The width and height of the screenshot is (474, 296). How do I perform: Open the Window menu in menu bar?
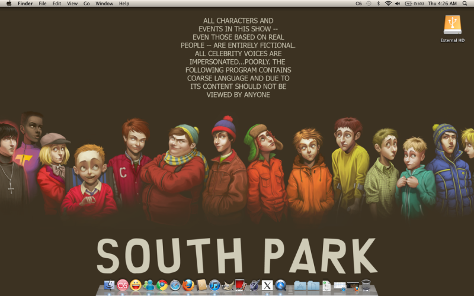pyautogui.click(x=104, y=4)
